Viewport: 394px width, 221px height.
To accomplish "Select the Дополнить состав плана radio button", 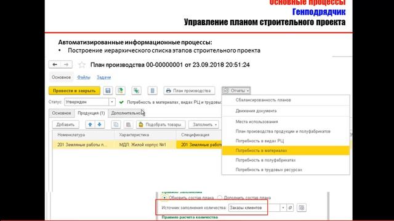I will pos(220,198).
